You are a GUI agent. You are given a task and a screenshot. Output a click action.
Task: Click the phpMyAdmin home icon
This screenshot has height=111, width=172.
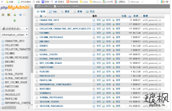(3, 15)
